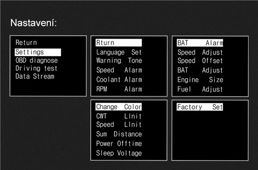Choose the Engine Size option
Screen dimensions: 258x170
200,80
